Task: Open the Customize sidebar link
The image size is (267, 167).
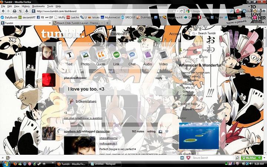Action: click(189, 95)
